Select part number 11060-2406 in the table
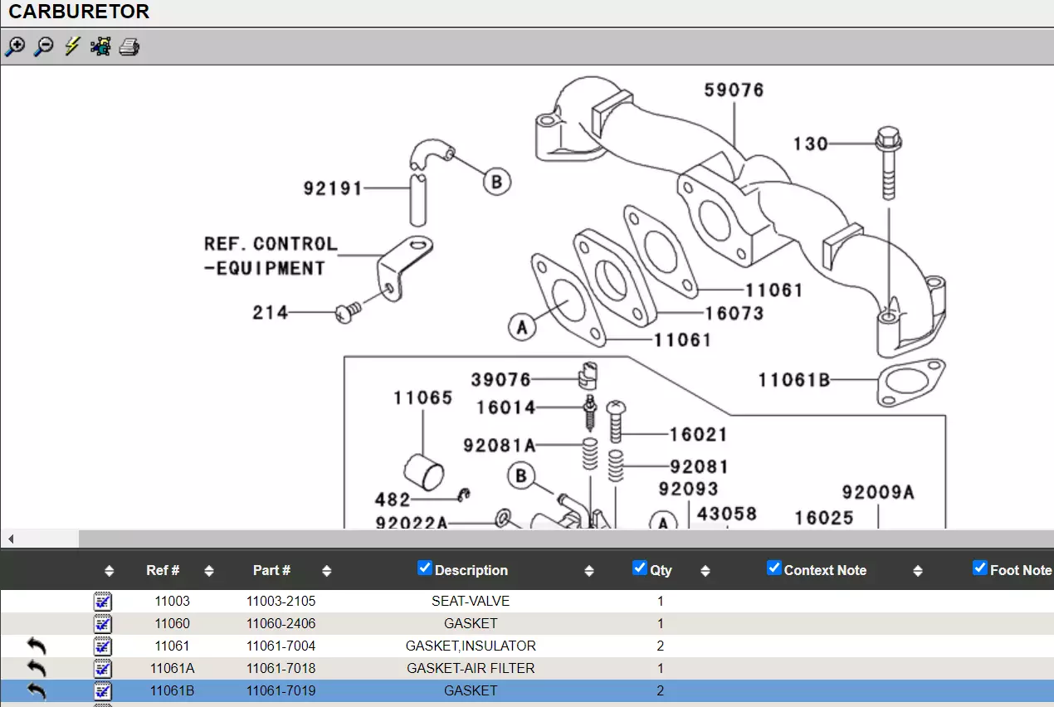1054x707 pixels. pyautogui.click(x=281, y=623)
